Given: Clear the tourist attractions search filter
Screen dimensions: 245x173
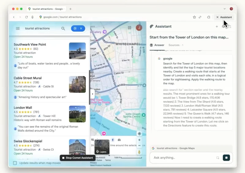Looking at the screenshot, I should (x=81, y=28).
